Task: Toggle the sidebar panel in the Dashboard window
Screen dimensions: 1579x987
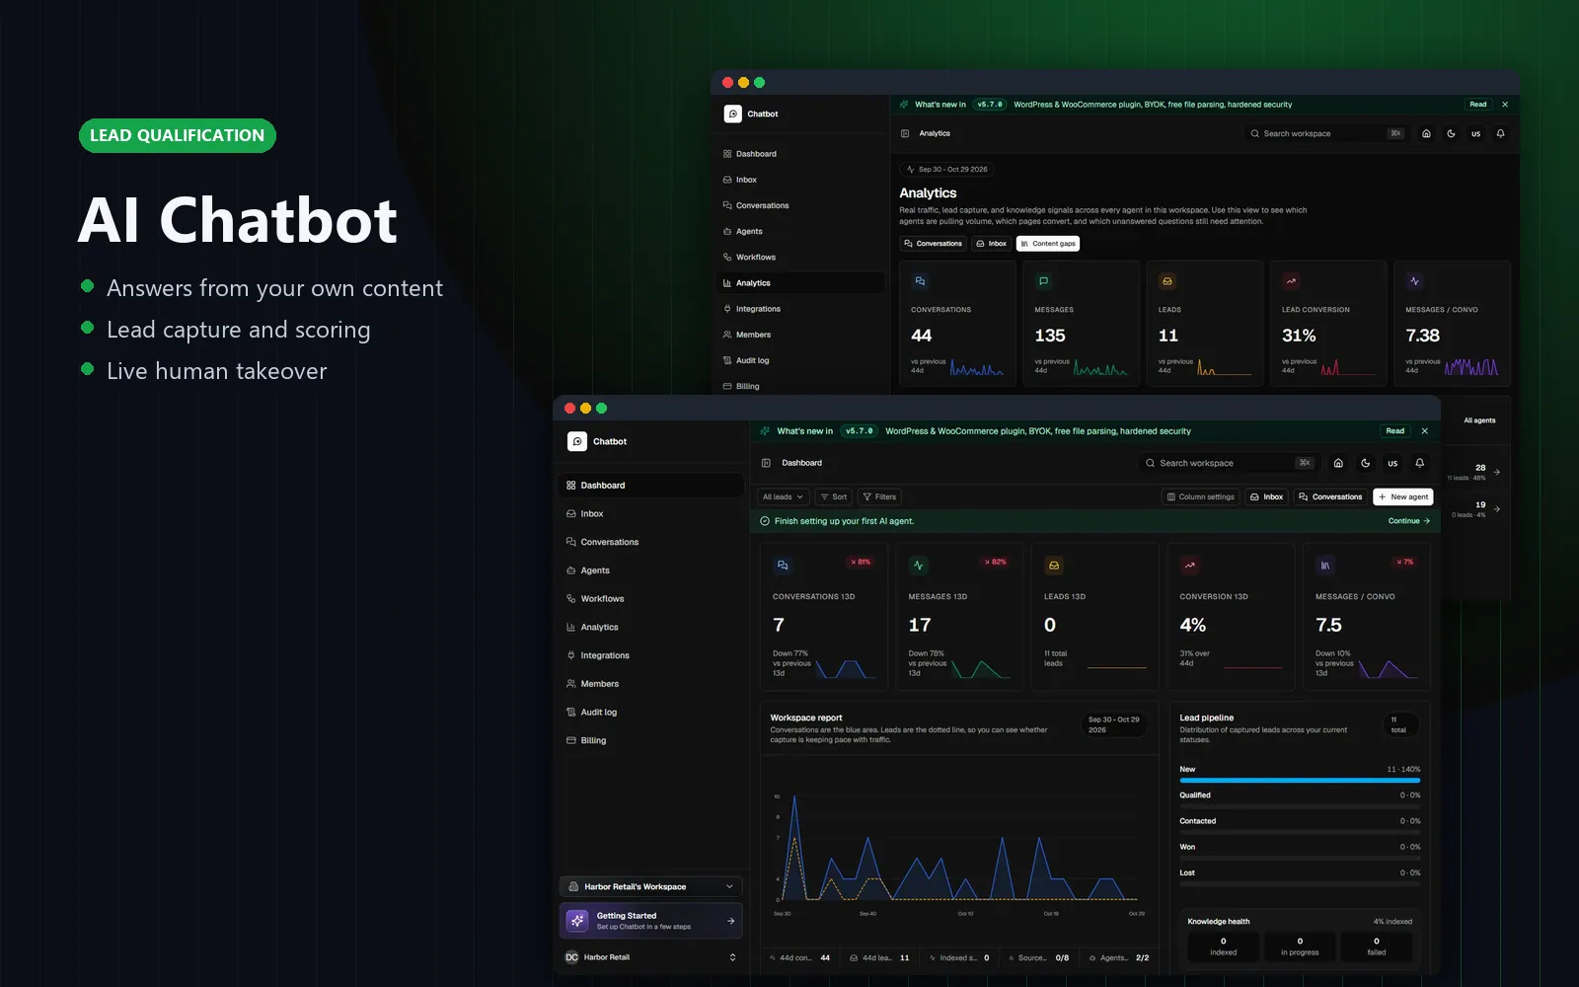Action: [x=766, y=463]
